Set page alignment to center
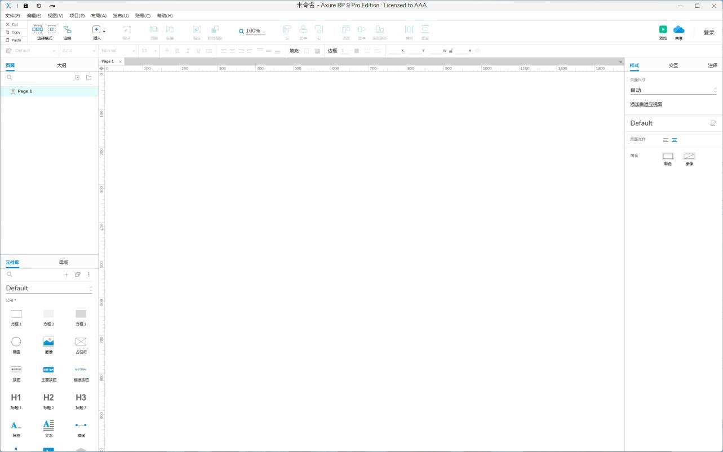723x452 pixels. tap(675, 140)
